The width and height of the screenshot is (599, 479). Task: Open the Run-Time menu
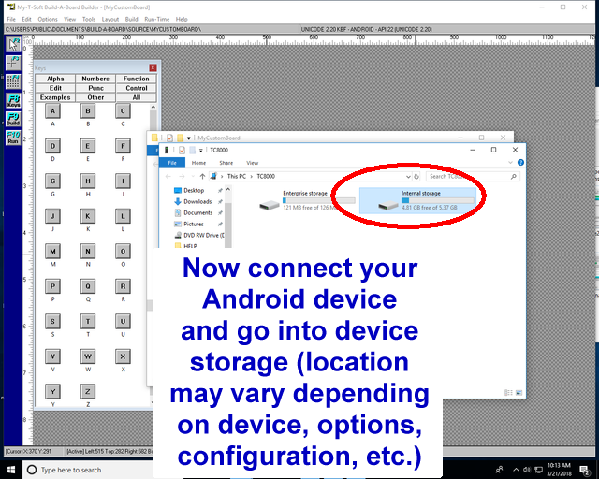pyautogui.click(x=157, y=19)
